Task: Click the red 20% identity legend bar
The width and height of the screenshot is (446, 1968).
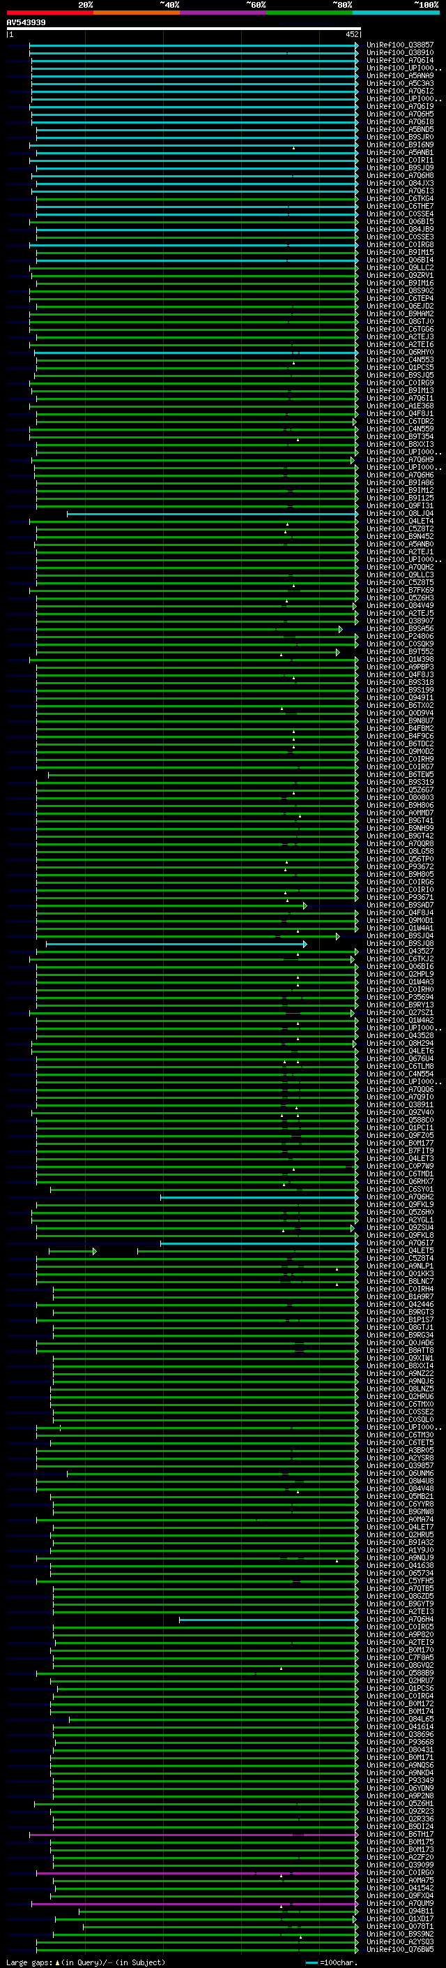Action: [x=50, y=13]
